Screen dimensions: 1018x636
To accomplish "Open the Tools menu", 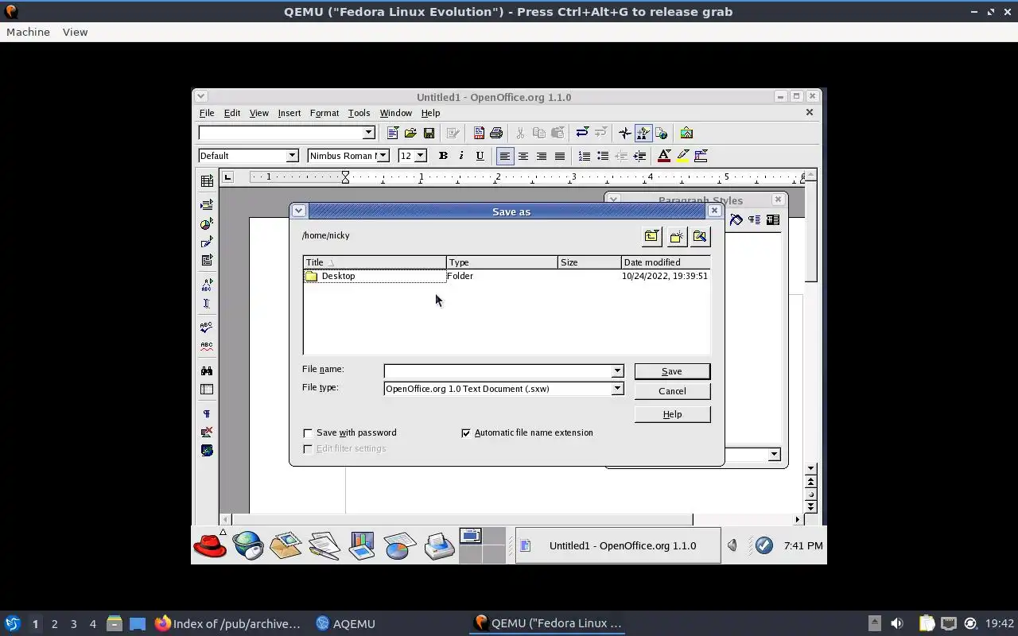I will [x=359, y=113].
